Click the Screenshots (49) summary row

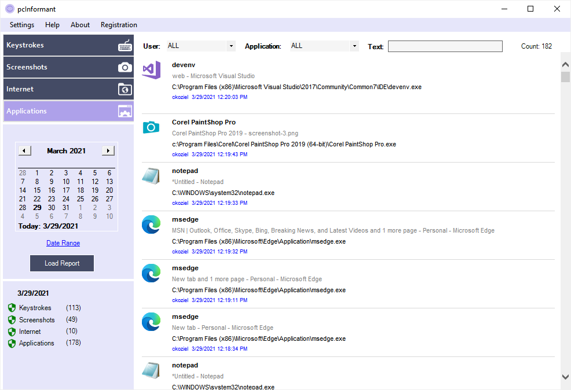[x=43, y=320]
